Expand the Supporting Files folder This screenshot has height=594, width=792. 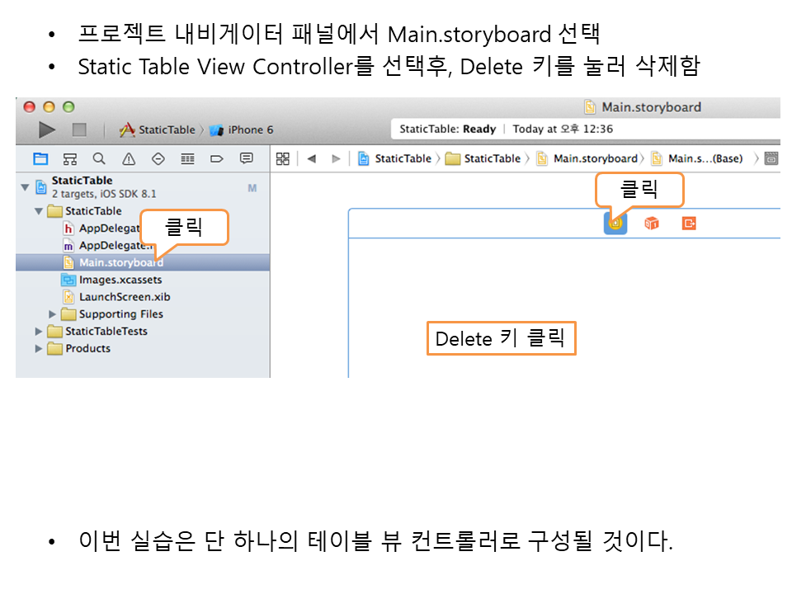click(x=53, y=314)
